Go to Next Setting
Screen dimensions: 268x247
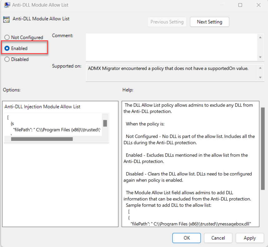[x=209, y=22]
